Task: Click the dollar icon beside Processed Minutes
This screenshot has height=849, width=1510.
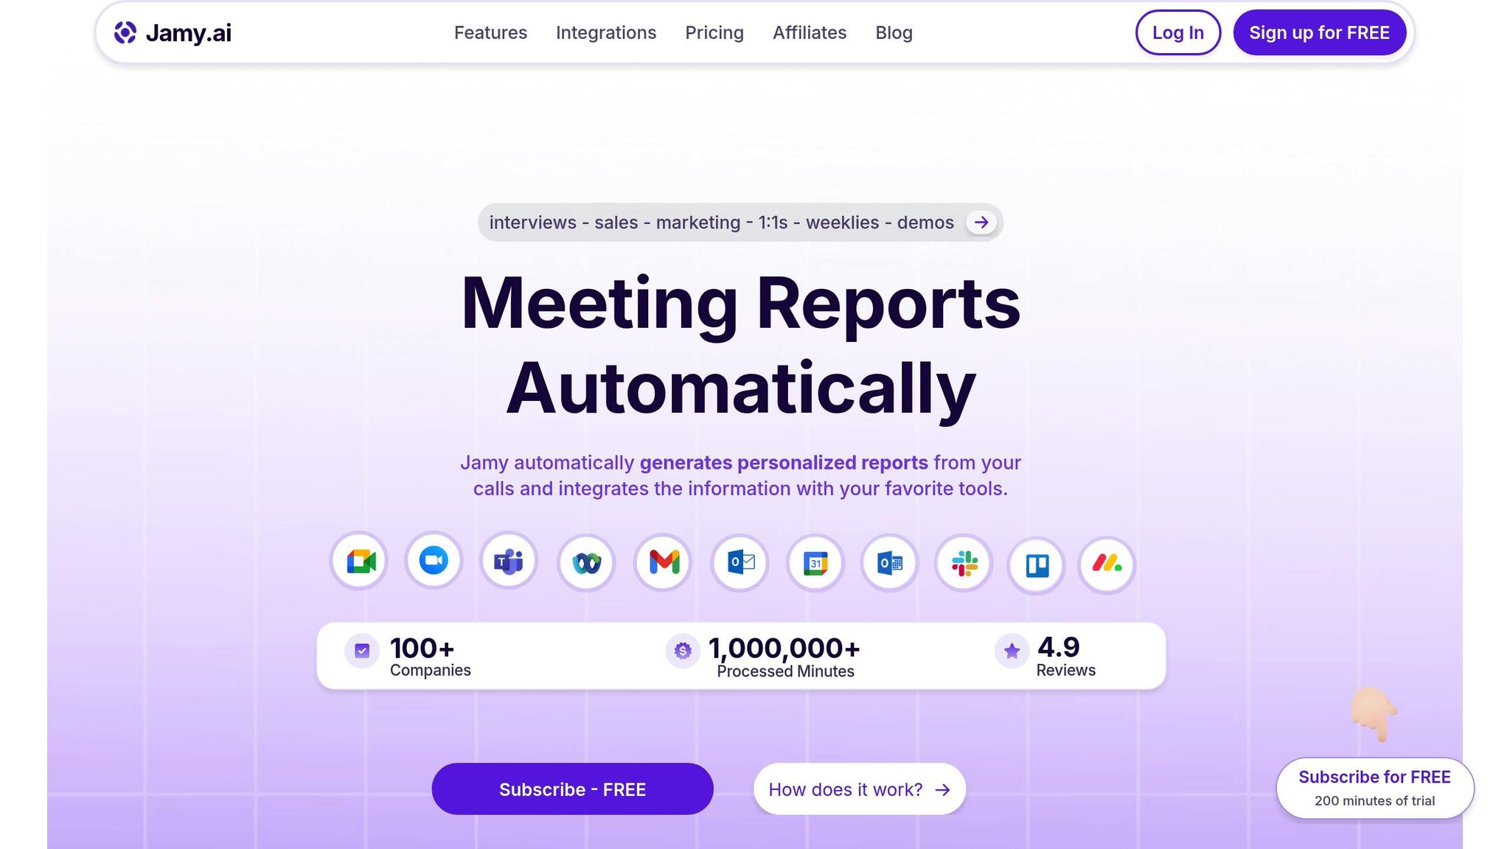Action: click(x=683, y=651)
